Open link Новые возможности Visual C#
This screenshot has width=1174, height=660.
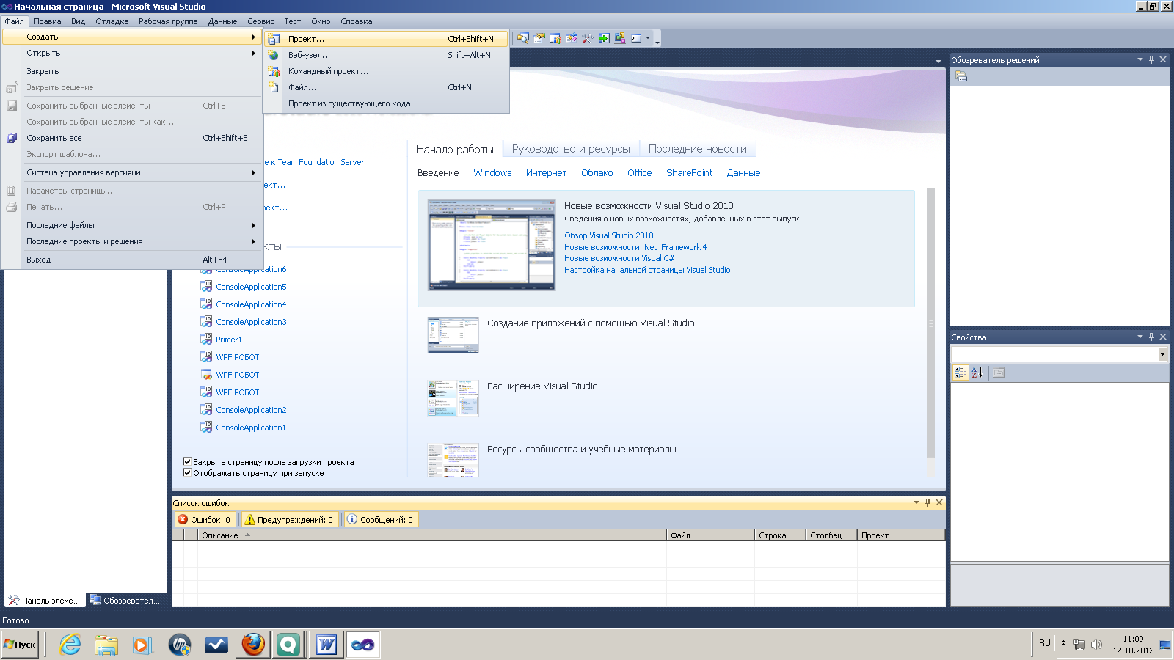coord(619,258)
